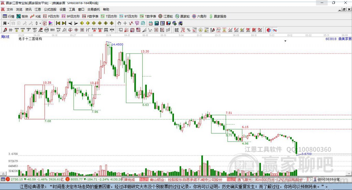Open the 江恩轮 Gann wheel
352x190 pixels.
(166, 16)
